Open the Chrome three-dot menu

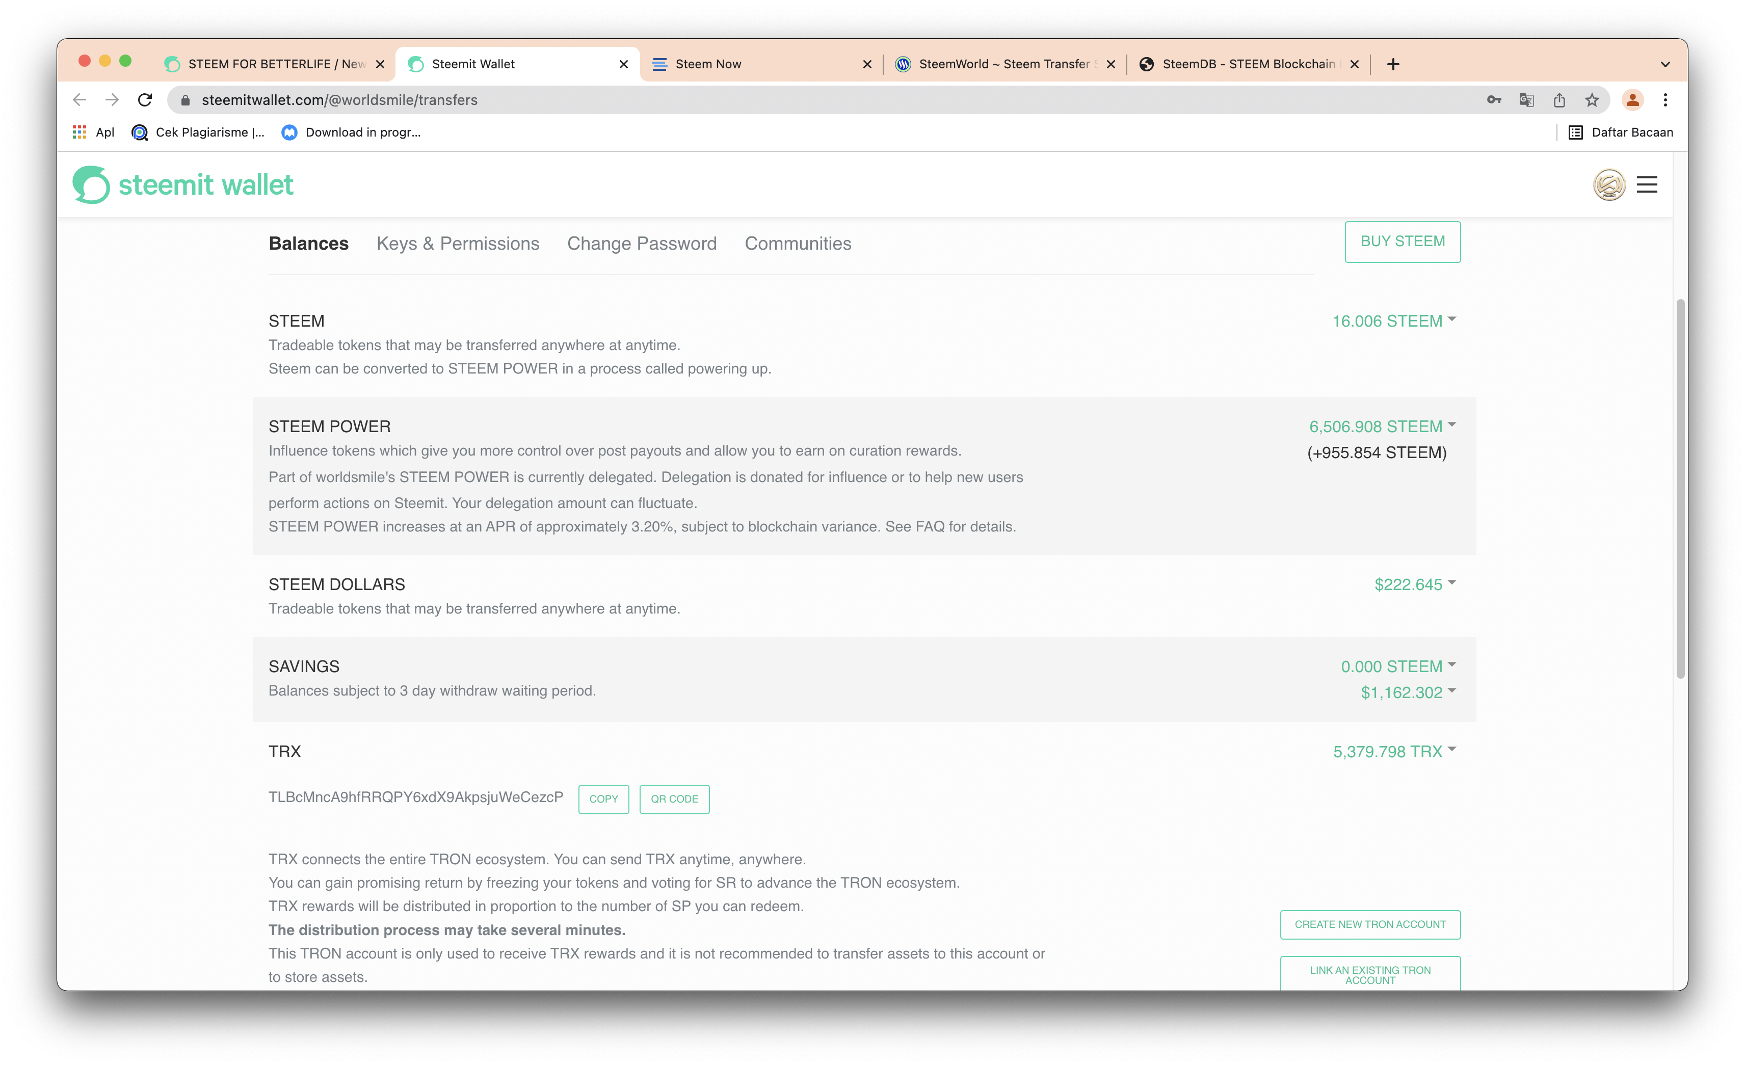1665,100
